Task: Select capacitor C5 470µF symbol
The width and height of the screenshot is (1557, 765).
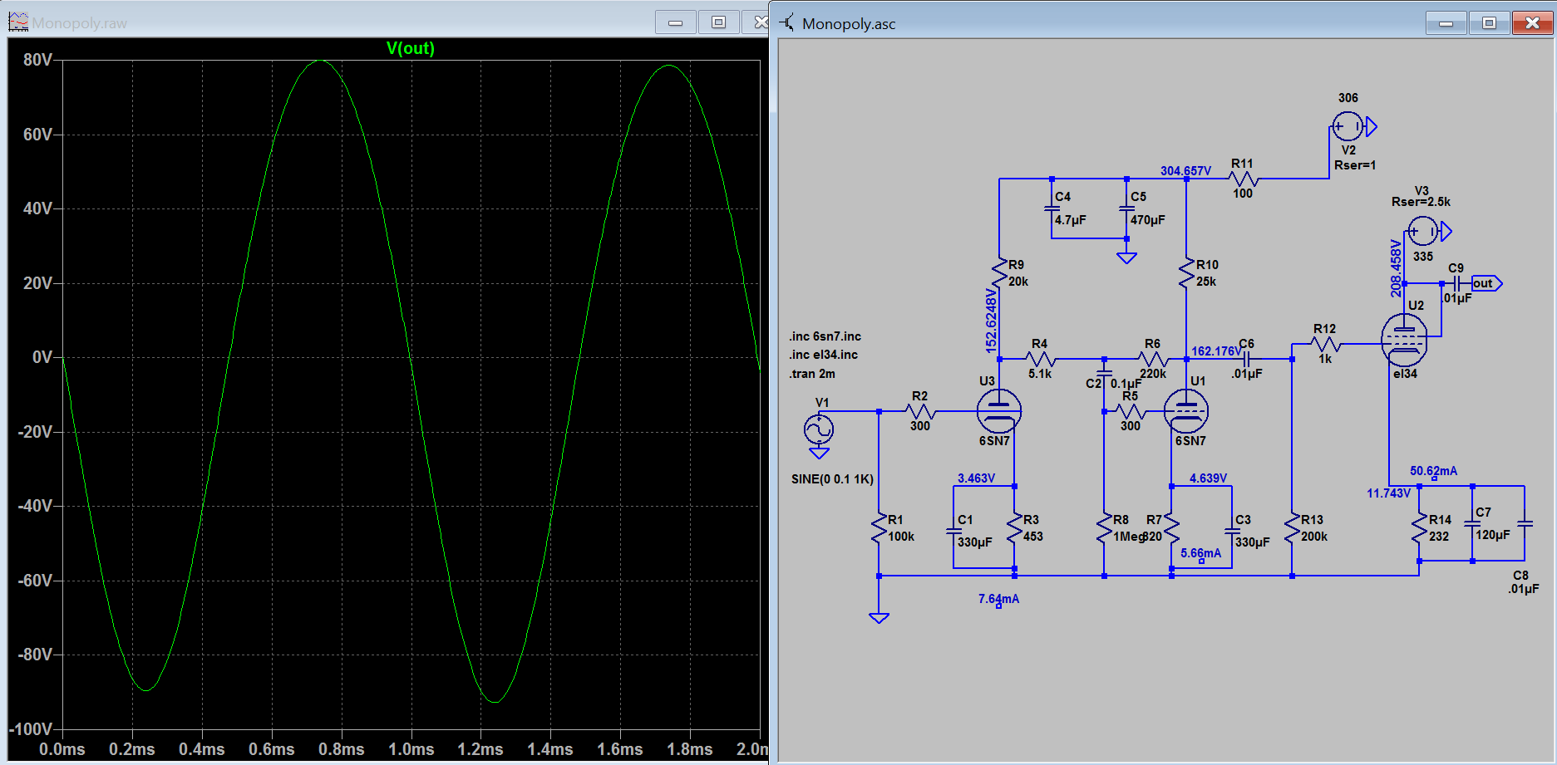Action: pos(1126,208)
